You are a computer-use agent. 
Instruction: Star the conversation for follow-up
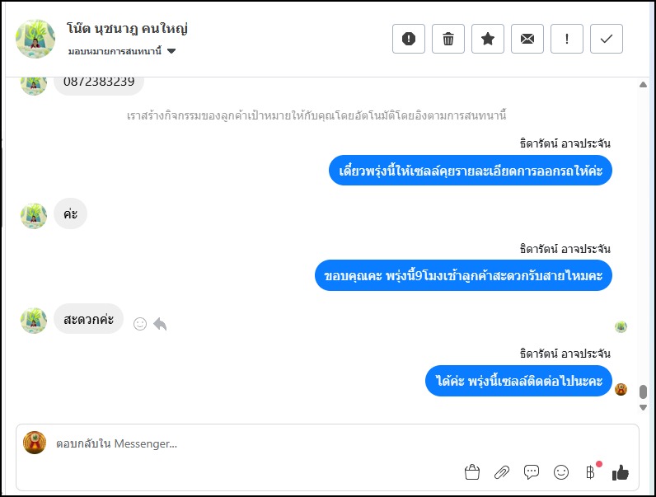(x=488, y=39)
